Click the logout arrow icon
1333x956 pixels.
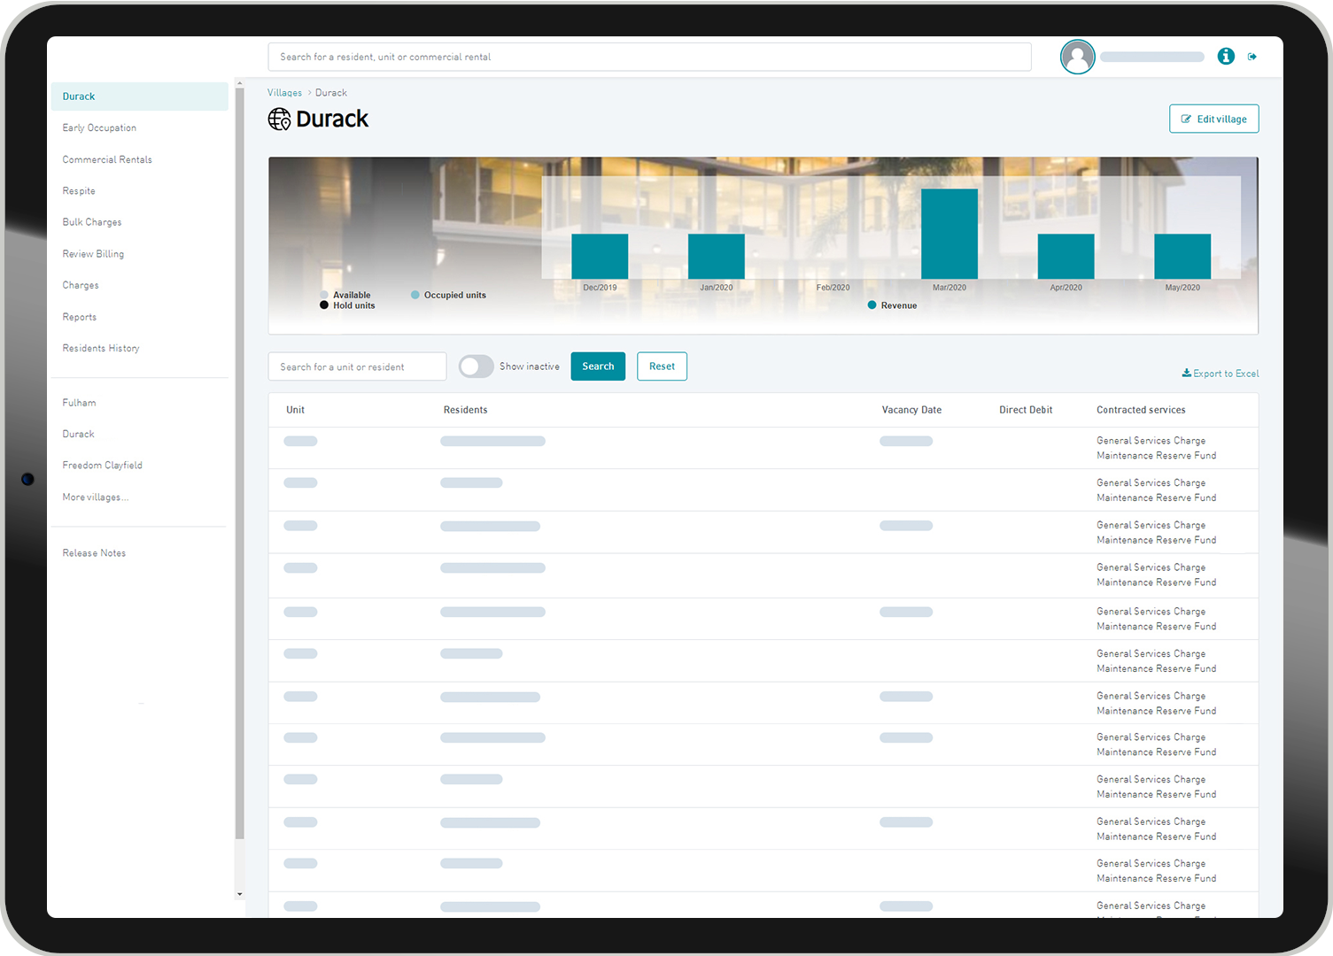point(1252,57)
